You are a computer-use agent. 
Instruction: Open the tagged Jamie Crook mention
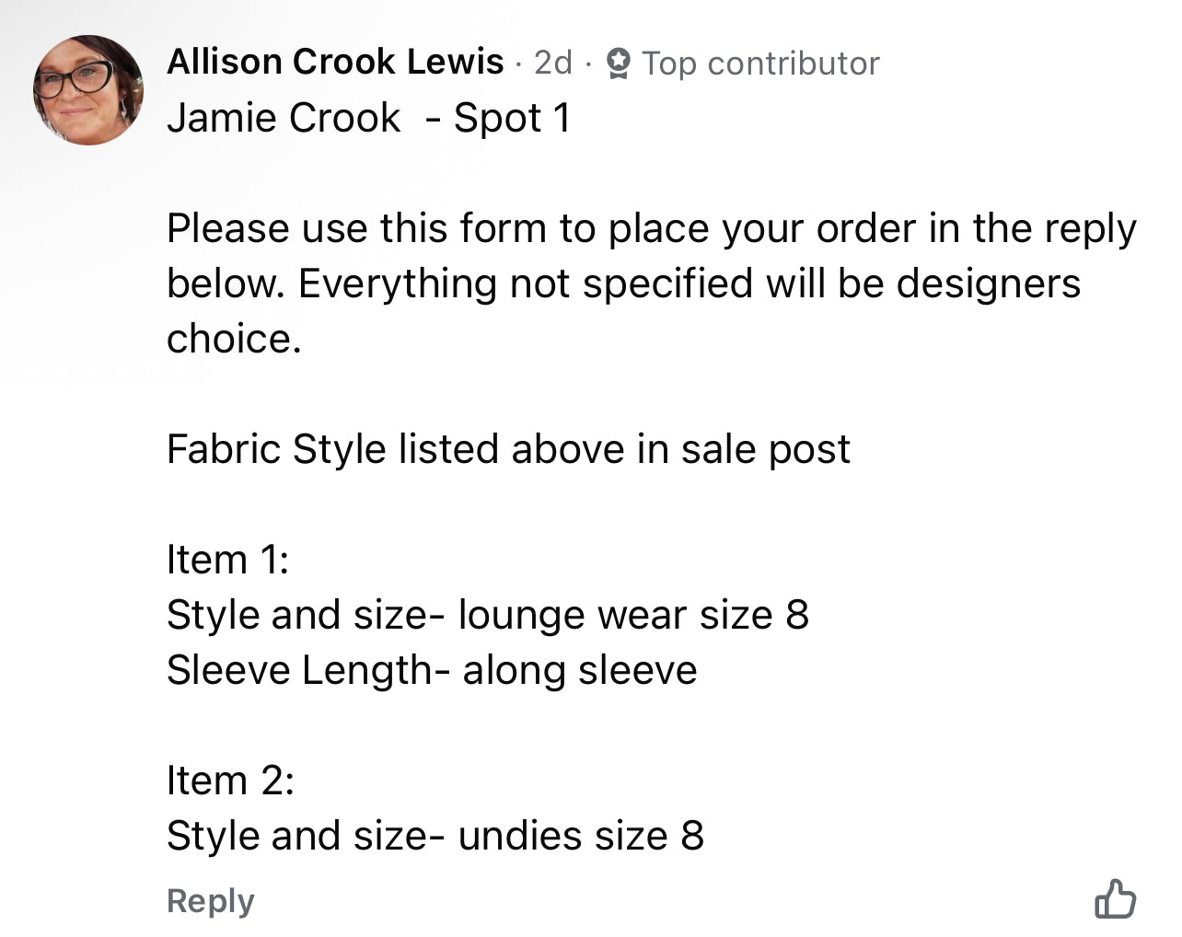pyautogui.click(x=284, y=118)
